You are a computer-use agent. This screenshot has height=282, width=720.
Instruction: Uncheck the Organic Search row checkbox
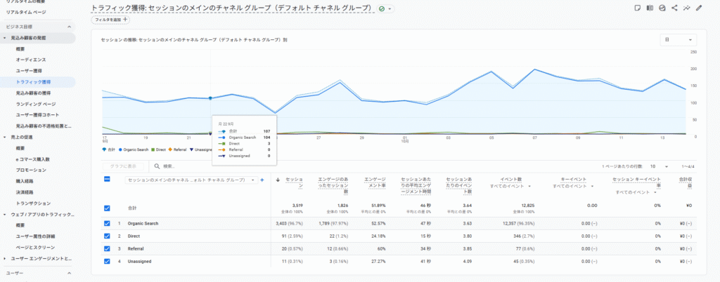(107, 223)
